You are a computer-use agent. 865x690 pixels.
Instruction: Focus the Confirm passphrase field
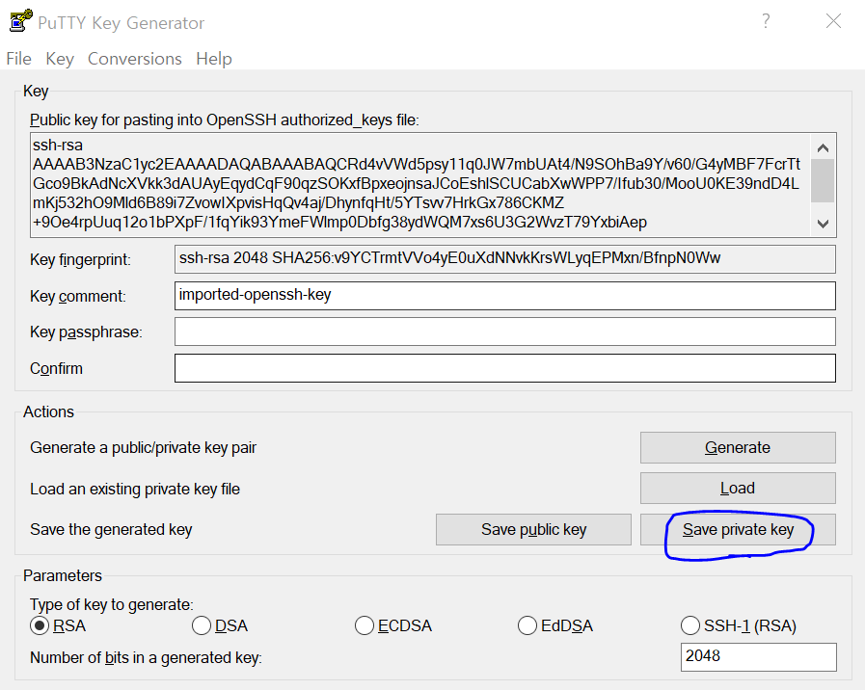[x=504, y=368]
